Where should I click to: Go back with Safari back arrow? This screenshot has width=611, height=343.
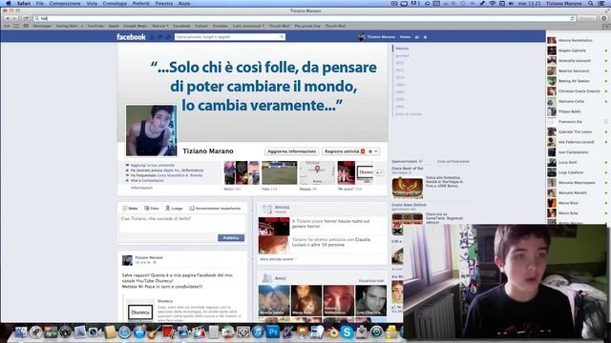click(x=7, y=18)
